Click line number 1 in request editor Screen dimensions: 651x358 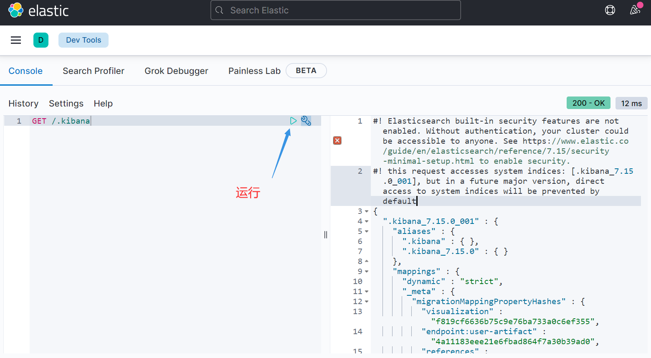[x=19, y=121]
